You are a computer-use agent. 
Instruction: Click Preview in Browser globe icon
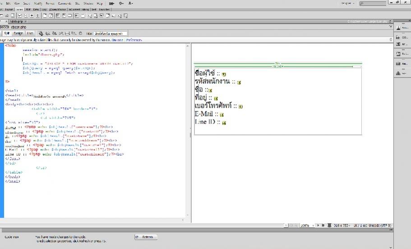(x=47, y=33)
